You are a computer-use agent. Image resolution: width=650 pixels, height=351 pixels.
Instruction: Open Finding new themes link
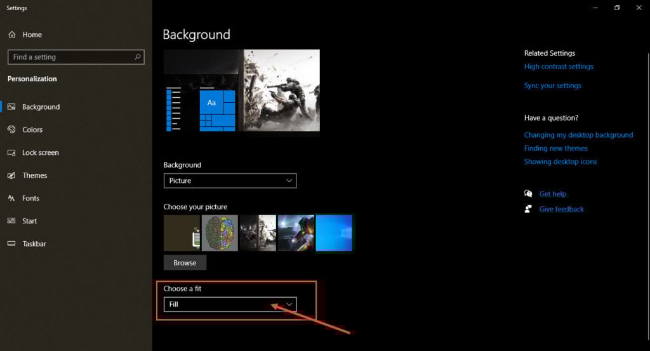click(x=555, y=148)
